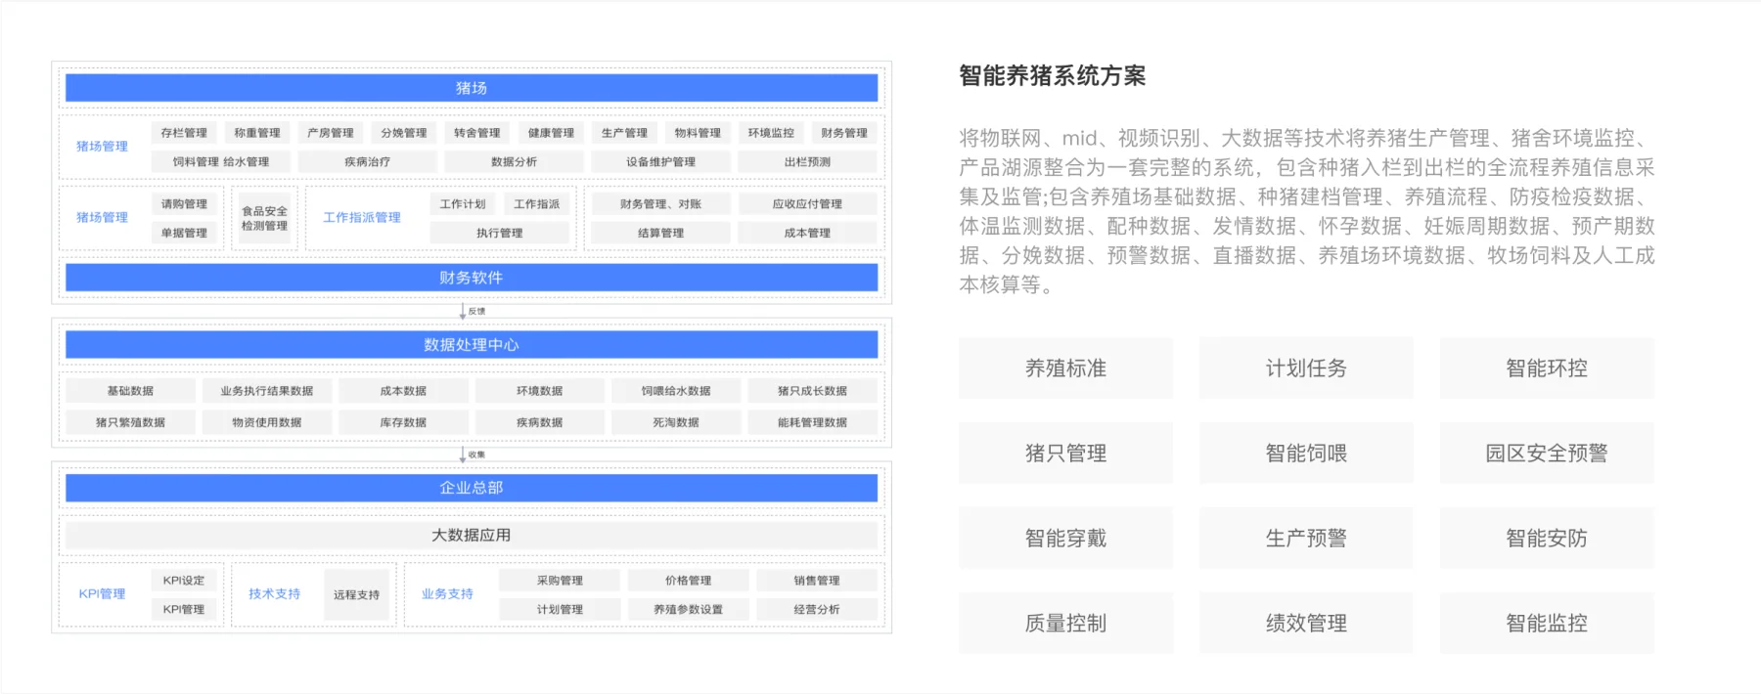Click the blue 工作指派管理 label
The image size is (1761, 694).
coord(362,218)
